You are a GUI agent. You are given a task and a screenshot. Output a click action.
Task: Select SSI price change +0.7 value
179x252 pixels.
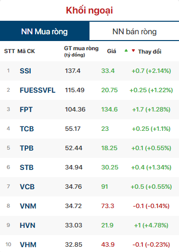[138, 71]
